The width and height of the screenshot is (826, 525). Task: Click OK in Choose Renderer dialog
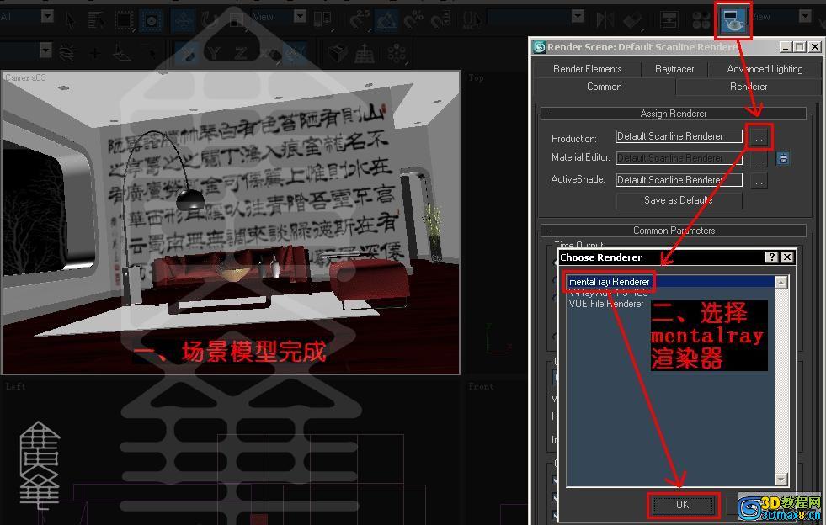(x=683, y=505)
